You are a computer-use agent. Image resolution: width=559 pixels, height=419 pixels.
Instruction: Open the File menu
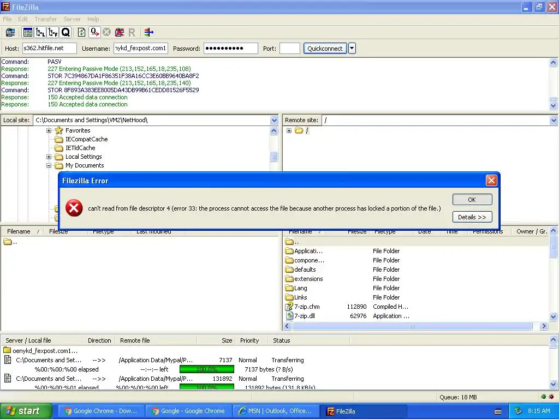[7, 19]
